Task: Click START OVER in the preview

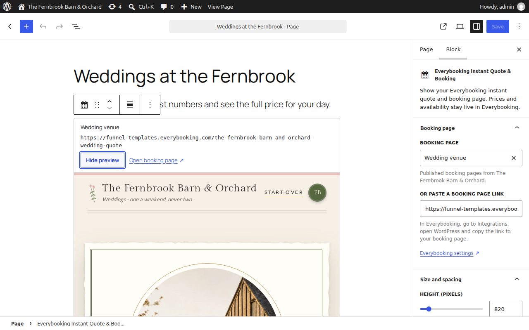Action: click(284, 192)
